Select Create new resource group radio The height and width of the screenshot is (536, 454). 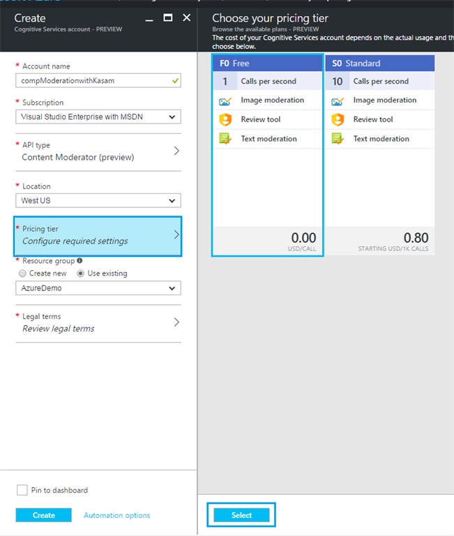(x=22, y=274)
